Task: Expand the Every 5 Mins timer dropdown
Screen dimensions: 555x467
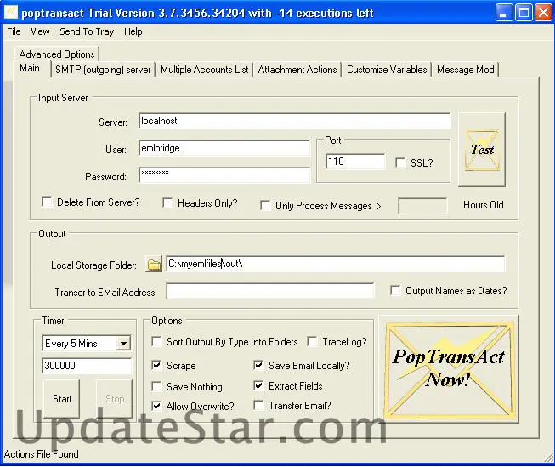Action: pos(123,344)
